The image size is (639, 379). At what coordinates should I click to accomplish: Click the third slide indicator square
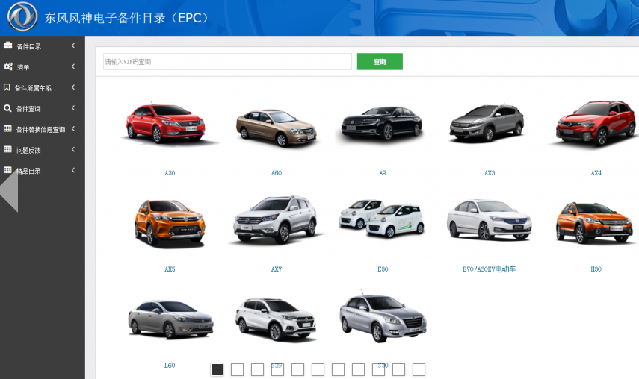pyautogui.click(x=257, y=369)
